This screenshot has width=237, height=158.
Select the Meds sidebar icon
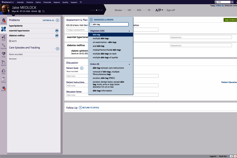click(3, 37)
